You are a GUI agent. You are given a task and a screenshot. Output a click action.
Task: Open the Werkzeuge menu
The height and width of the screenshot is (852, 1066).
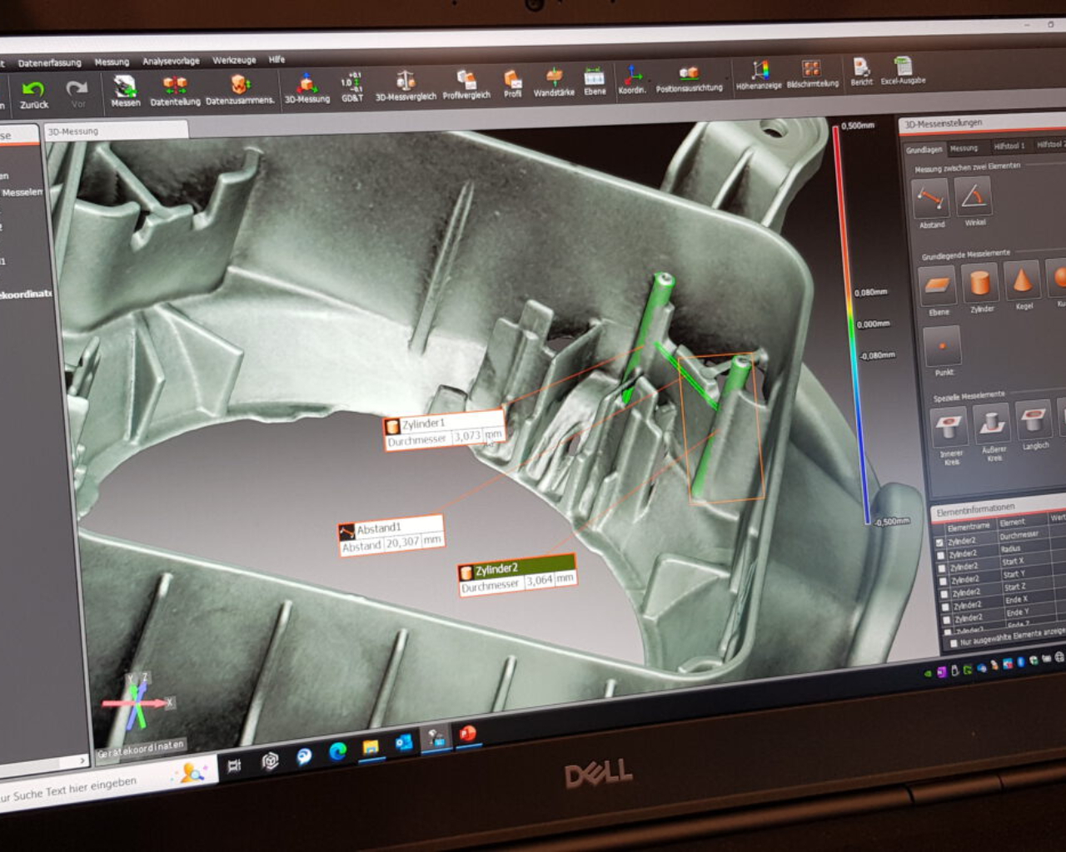click(x=234, y=60)
